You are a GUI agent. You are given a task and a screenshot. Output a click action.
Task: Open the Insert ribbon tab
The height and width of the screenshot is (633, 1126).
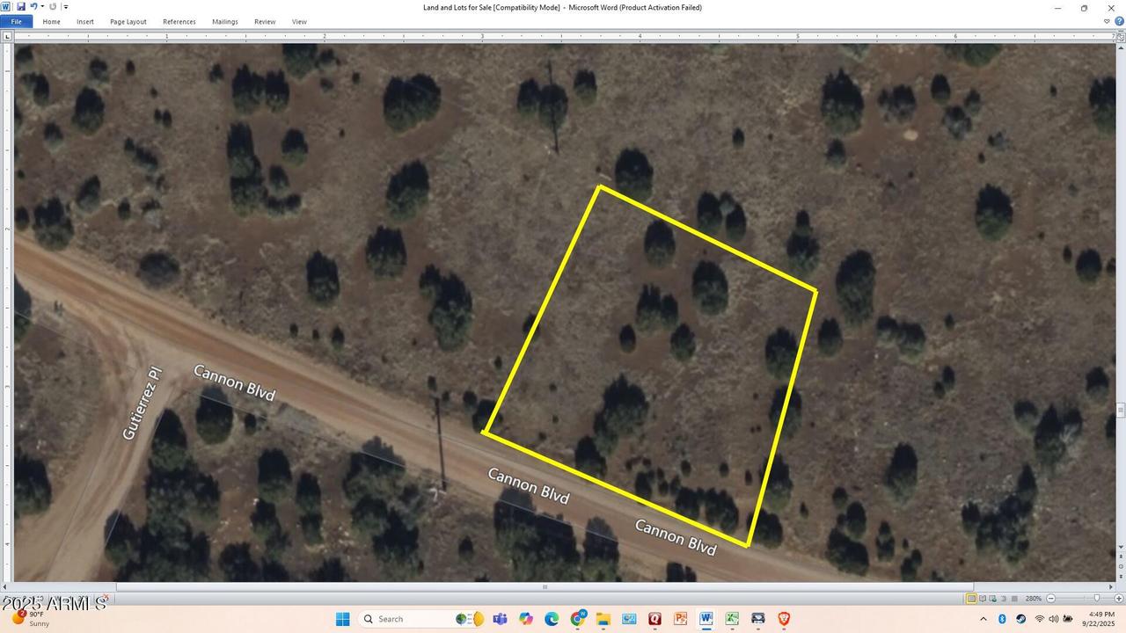85,22
